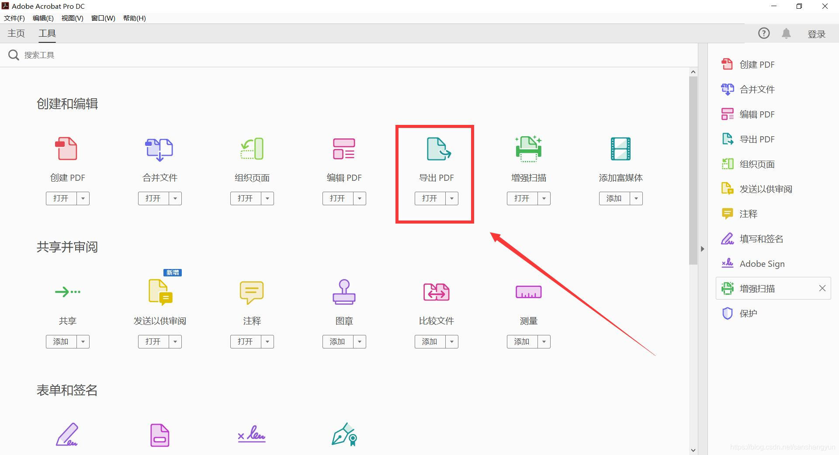Screen dimensions: 839x455
Task: Expand dropdown arrow next to 测量 添加
Action: pos(544,341)
